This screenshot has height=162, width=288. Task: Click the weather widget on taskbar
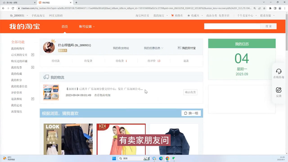coord(9,158)
